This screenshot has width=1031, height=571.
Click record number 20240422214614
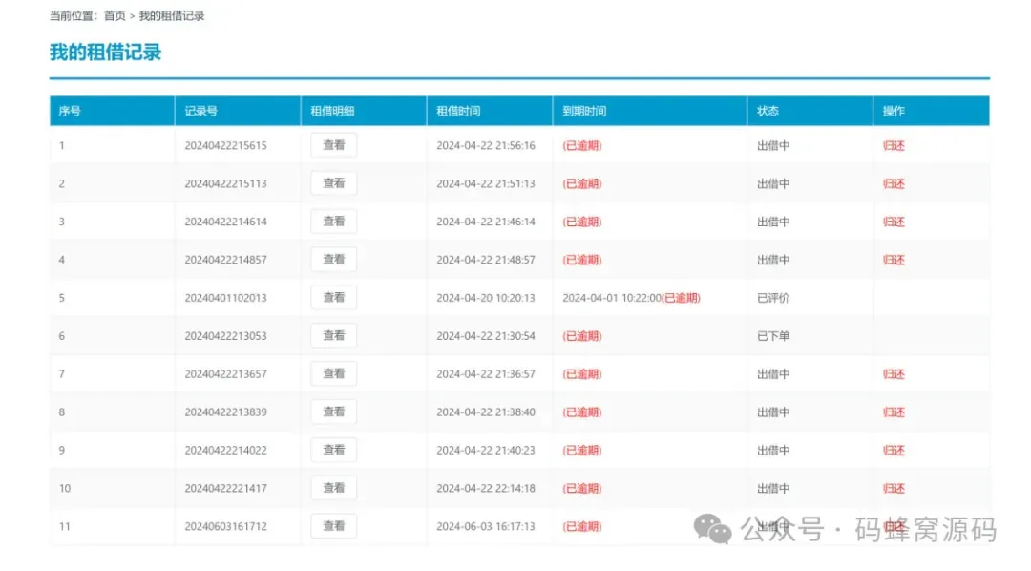coord(225,222)
